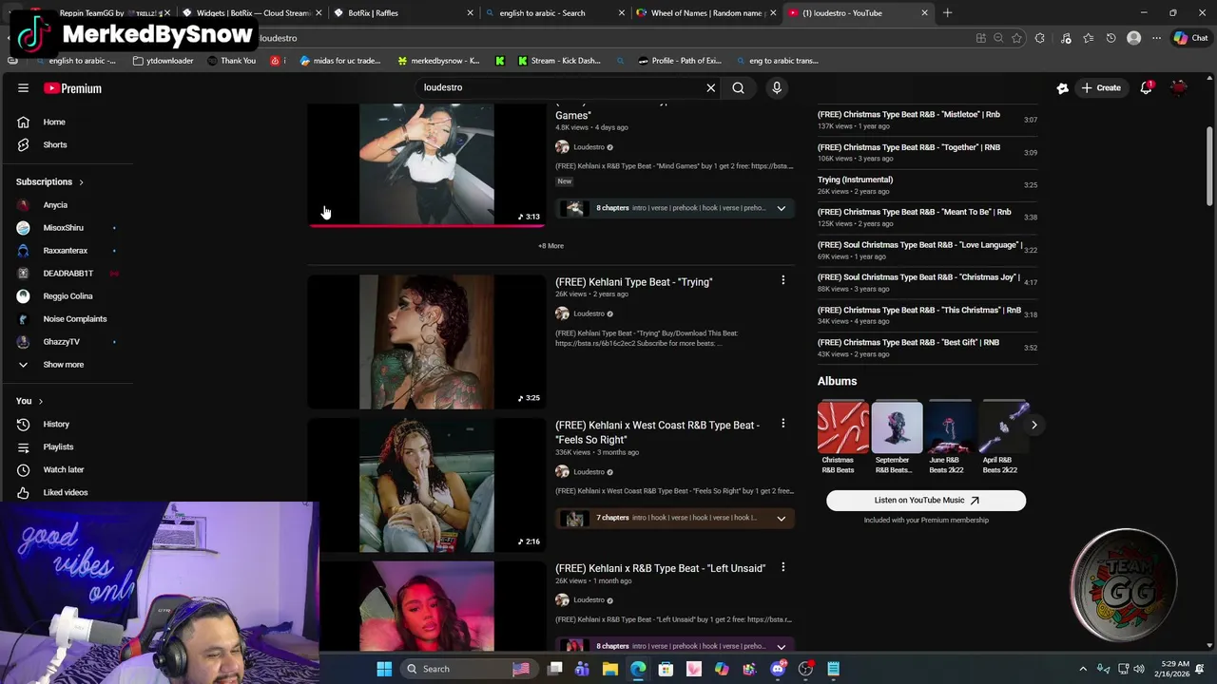This screenshot has width=1217, height=684.
Task: Open "Left Unsaid" video title
Action: [660, 568]
